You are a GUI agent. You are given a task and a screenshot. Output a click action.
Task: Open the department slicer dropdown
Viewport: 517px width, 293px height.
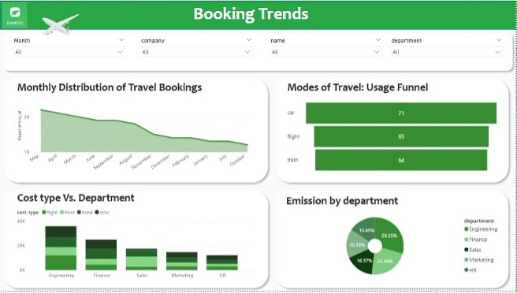tap(446, 52)
